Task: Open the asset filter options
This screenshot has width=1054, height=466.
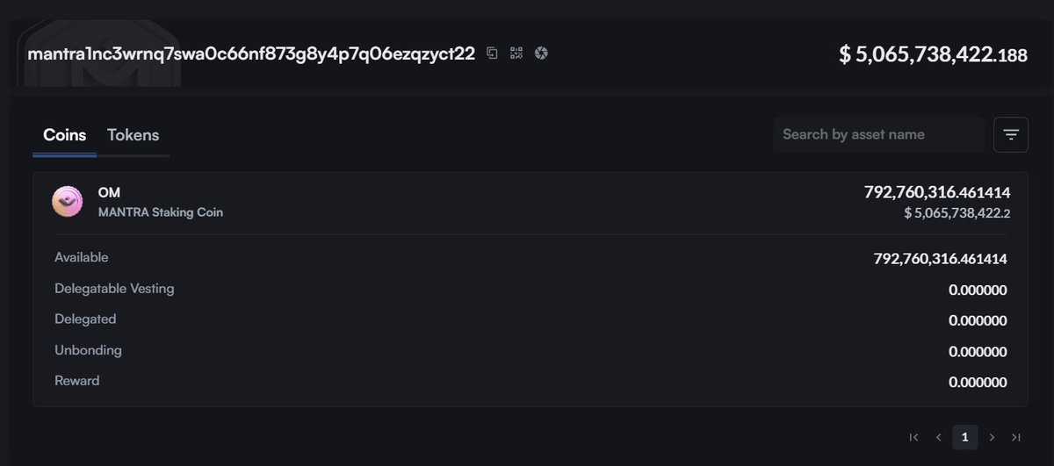Action: (x=1011, y=135)
